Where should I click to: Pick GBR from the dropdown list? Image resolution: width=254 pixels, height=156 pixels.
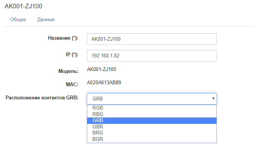tap(98, 127)
